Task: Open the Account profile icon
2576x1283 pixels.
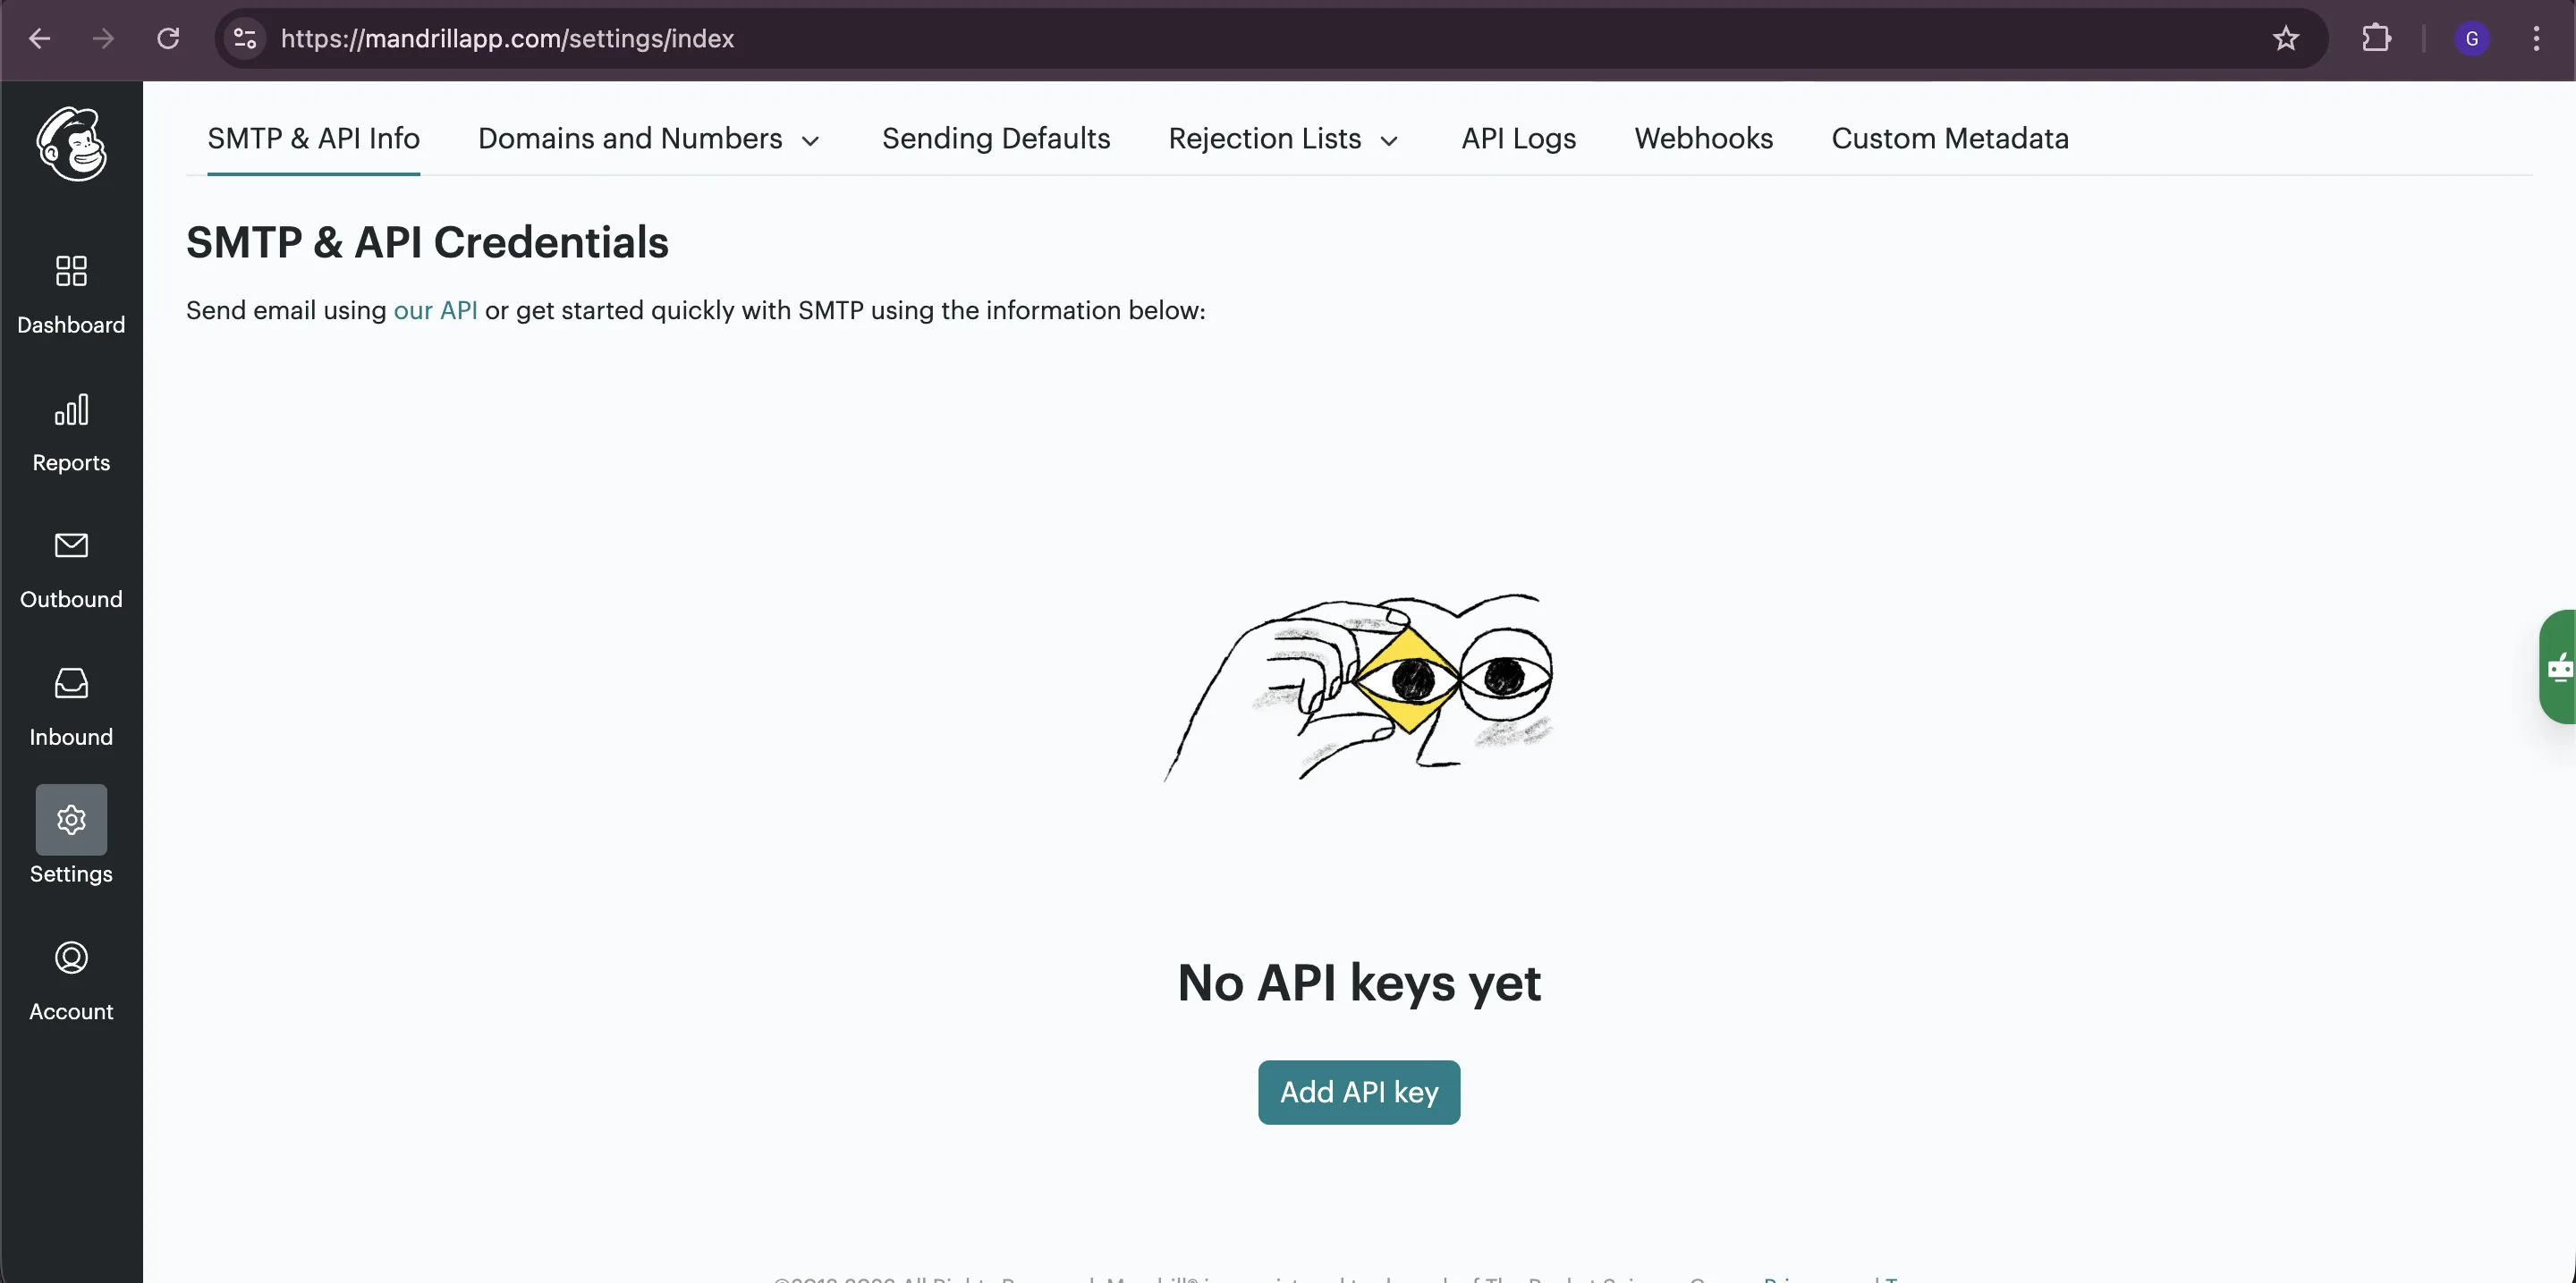Action: (x=71, y=958)
